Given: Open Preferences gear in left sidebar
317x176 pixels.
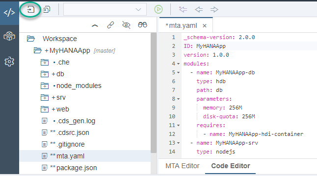Looking at the screenshot, I should 9,62.
